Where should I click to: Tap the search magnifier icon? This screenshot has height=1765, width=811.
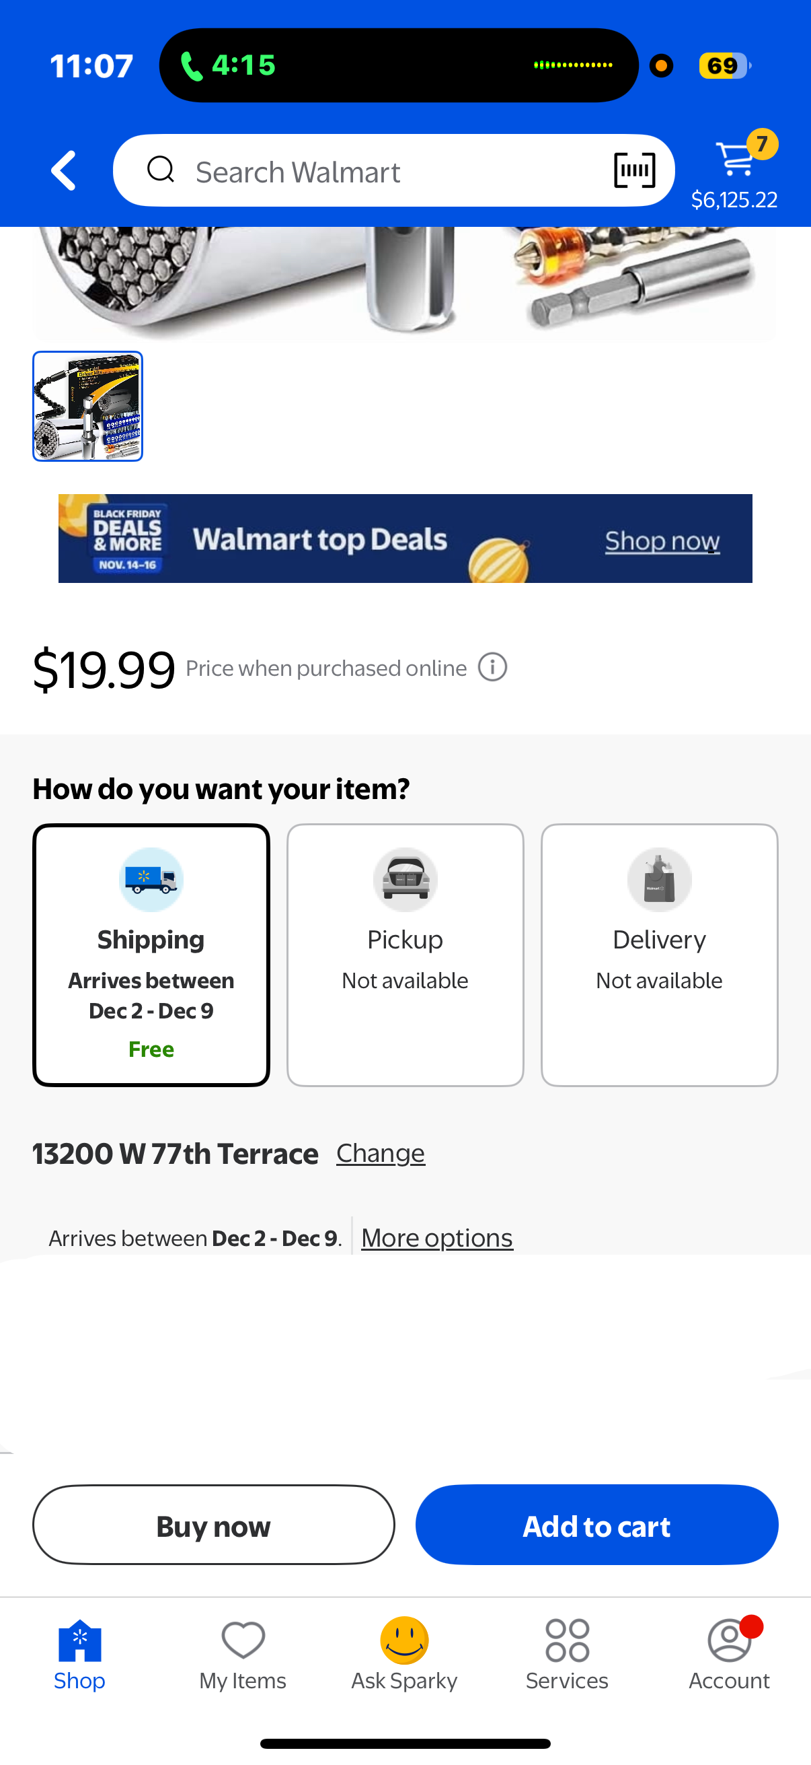pos(161,170)
